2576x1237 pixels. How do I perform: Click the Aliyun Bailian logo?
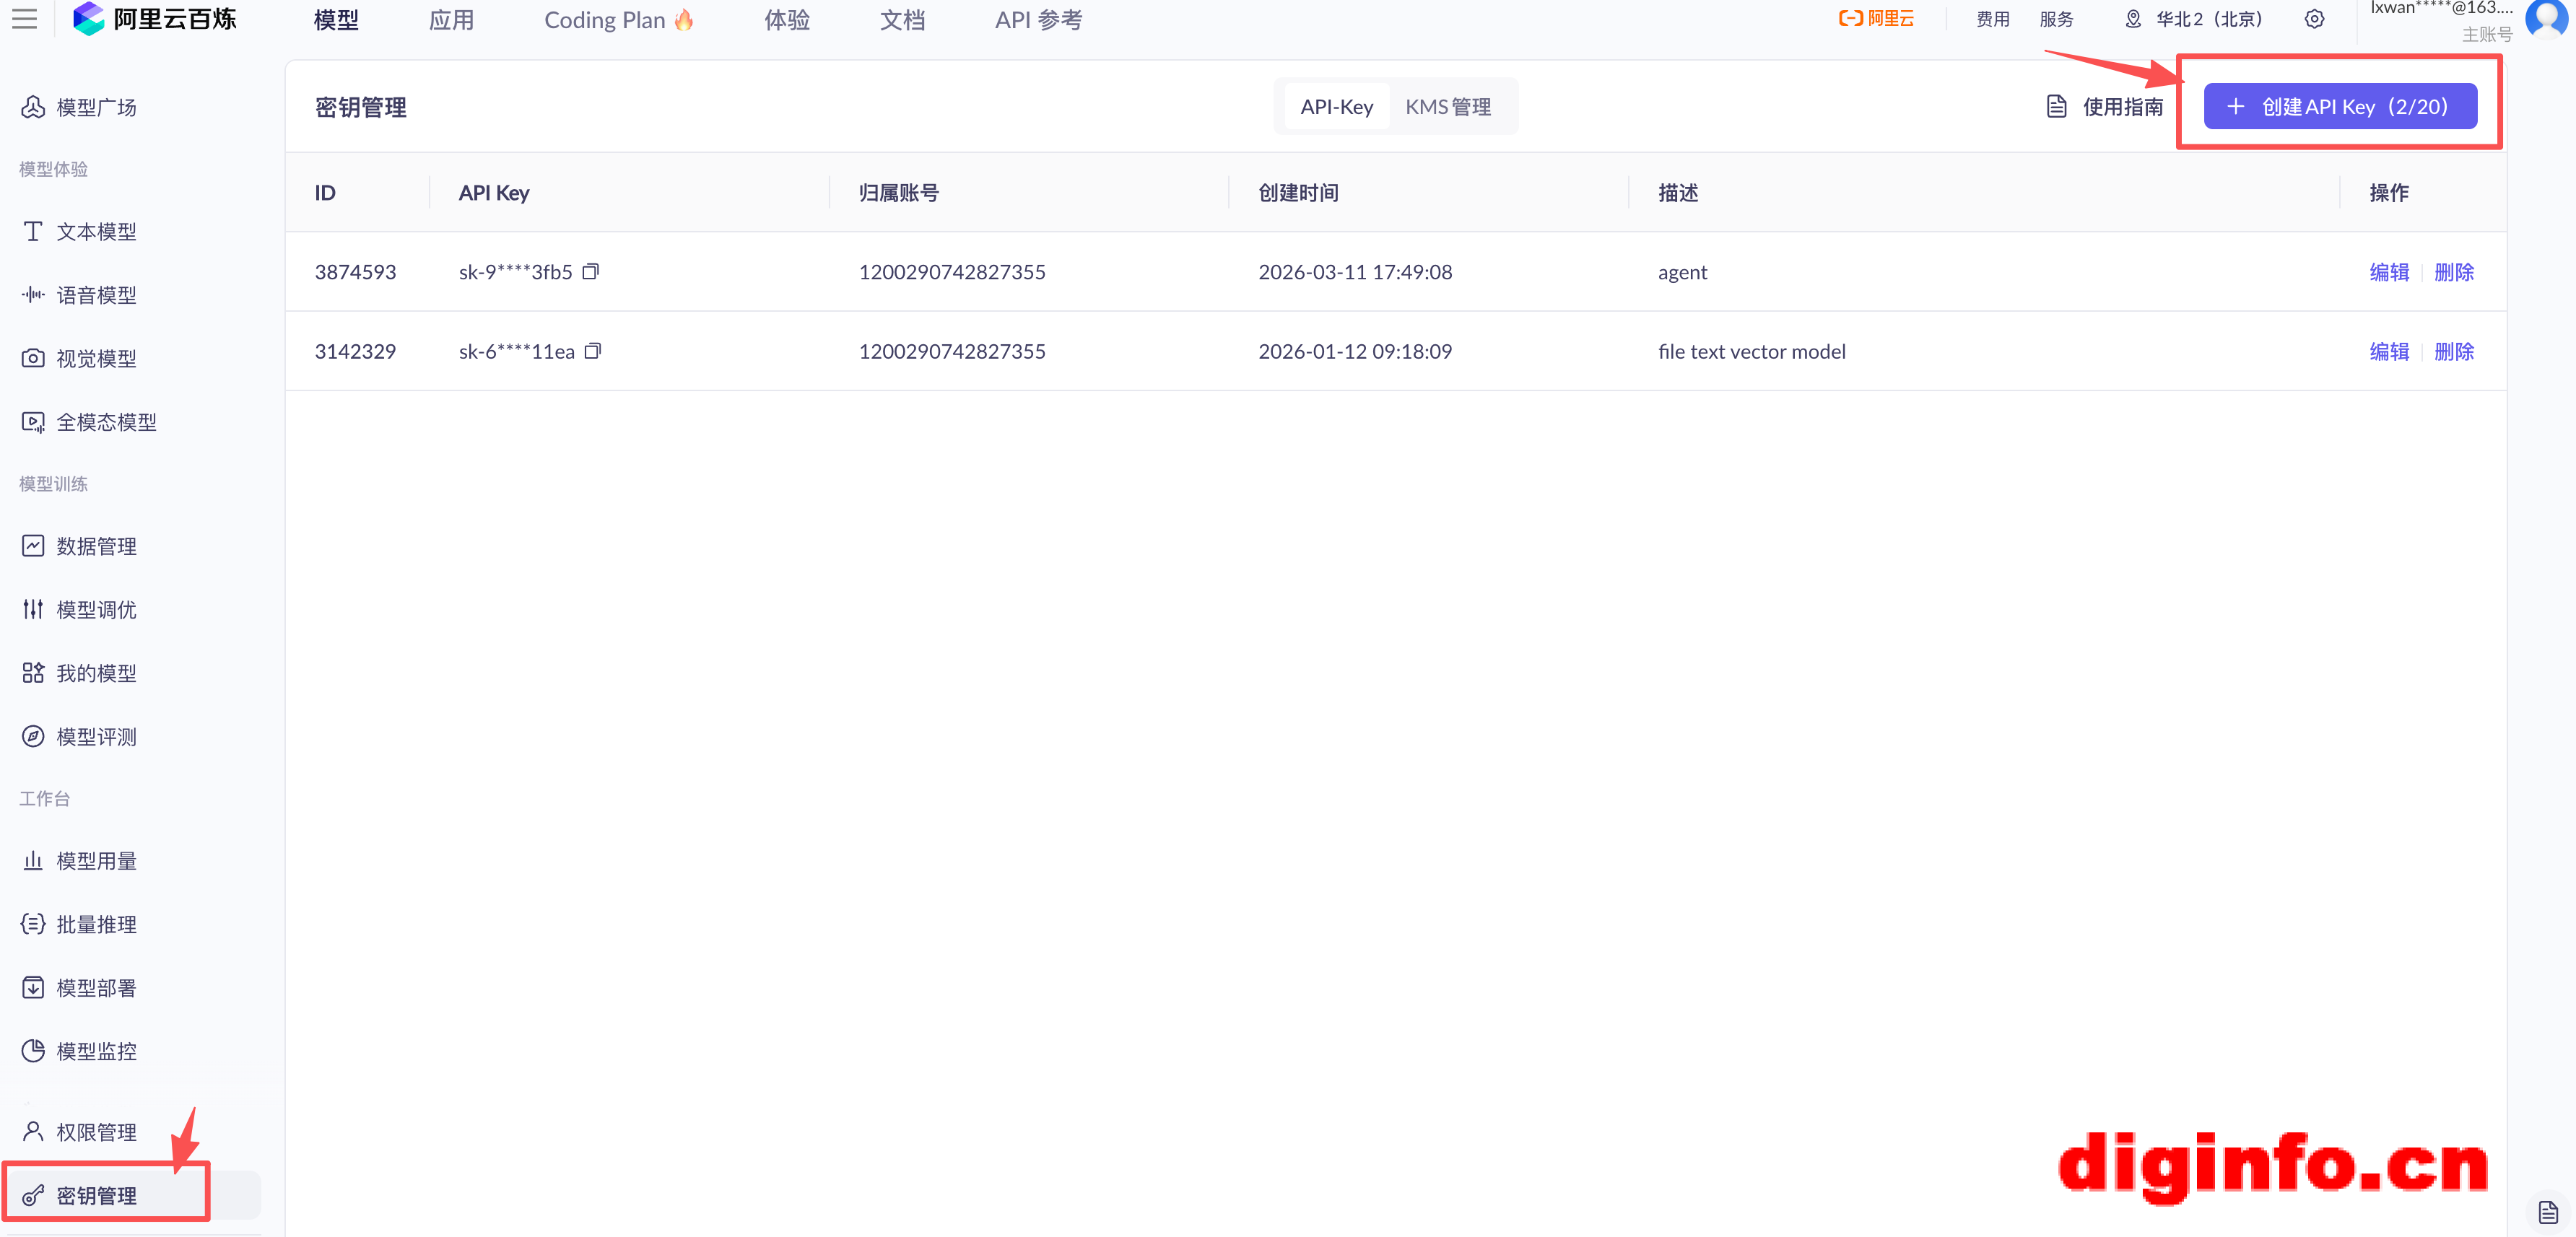coord(156,19)
